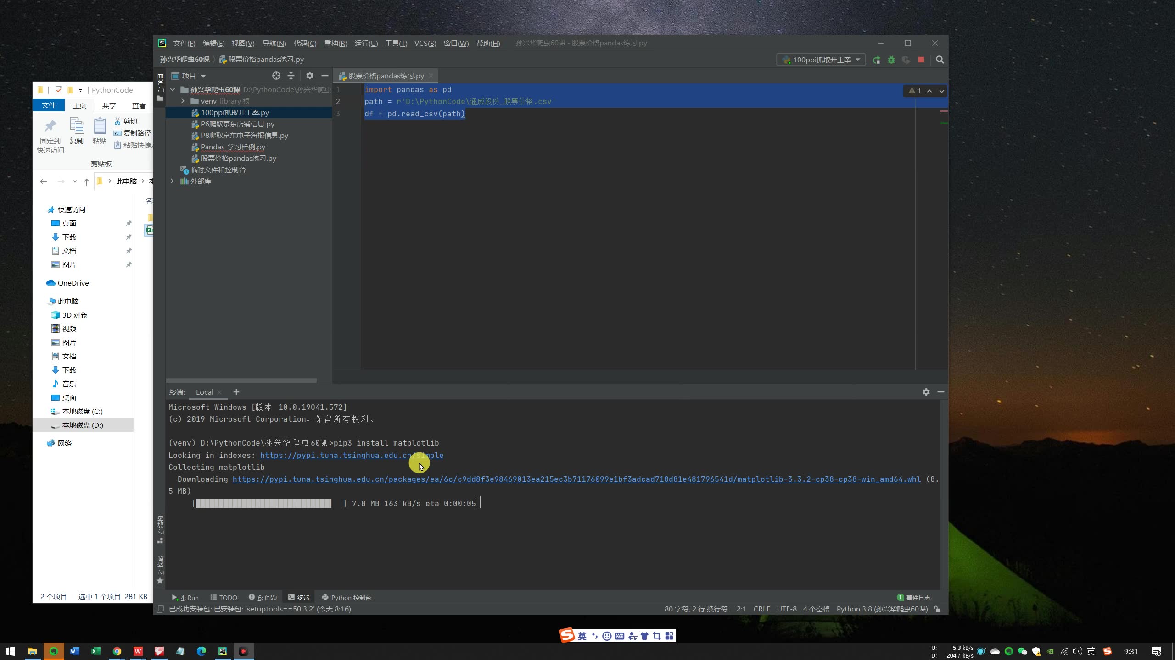Click Copy icon in Explorer ribbon
The image size is (1175, 660).
point(77,131)
